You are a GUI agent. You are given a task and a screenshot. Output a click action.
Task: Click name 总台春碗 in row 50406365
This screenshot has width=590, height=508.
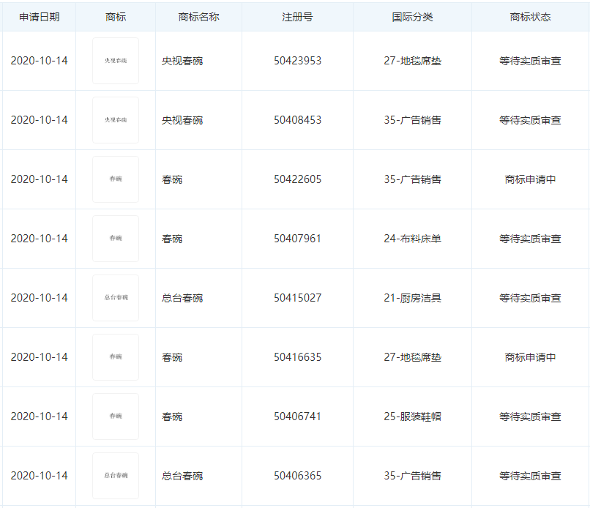tap(182, 476)
